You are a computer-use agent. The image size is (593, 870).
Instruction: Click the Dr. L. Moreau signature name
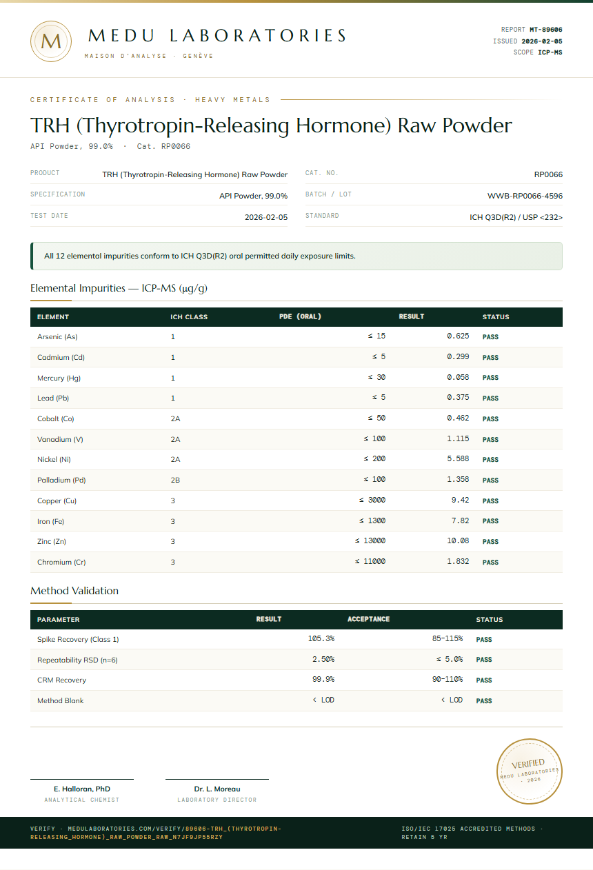[x=217, y=789]
